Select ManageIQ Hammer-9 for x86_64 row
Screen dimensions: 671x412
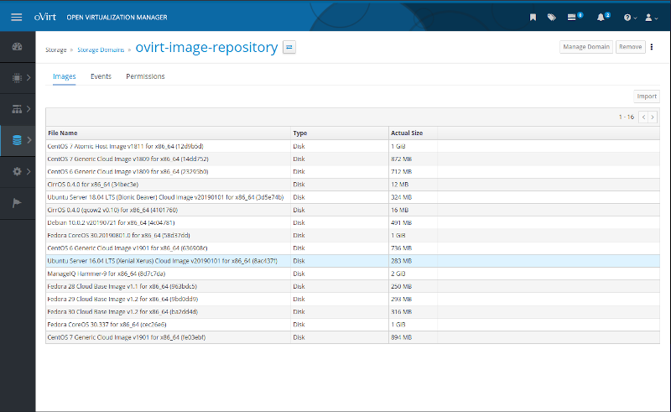[352, 274]
